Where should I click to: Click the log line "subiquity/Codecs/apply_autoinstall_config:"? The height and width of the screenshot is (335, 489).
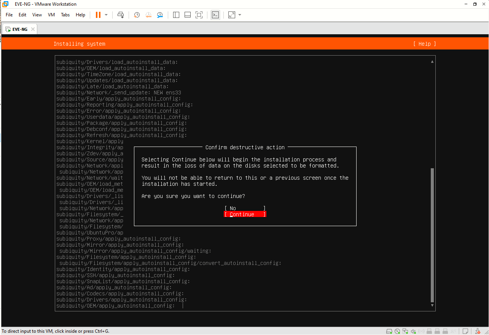(x=120, y=294)
